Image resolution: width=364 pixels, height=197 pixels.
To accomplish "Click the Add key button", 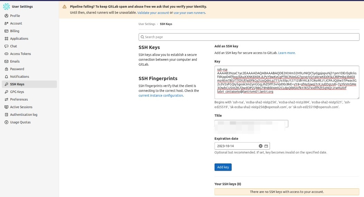I will pos(223,167).
